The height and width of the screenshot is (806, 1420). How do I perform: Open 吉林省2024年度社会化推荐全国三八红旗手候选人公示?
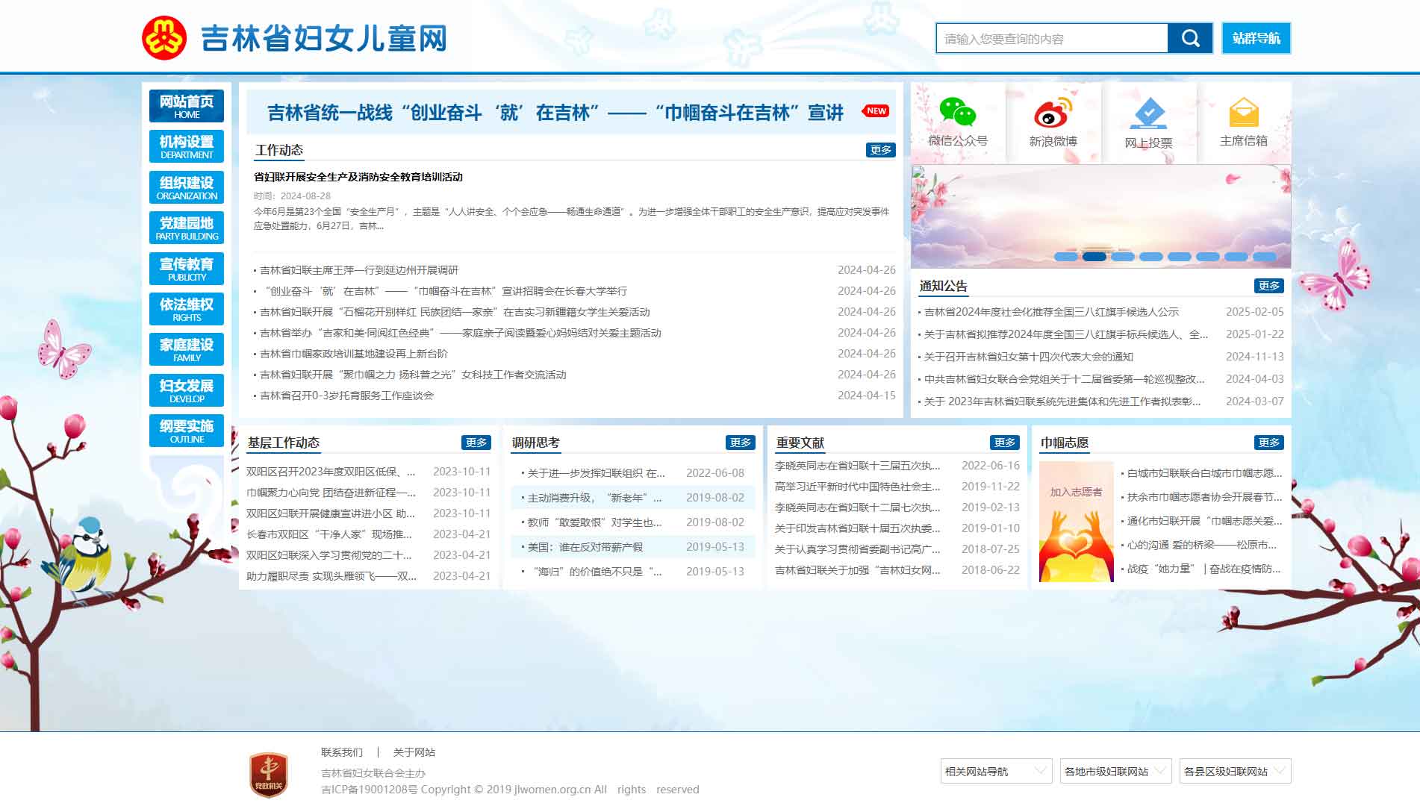click(x=1051, y=312)
